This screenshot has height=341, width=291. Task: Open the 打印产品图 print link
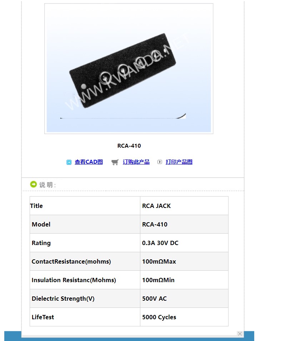pos(179,162)
